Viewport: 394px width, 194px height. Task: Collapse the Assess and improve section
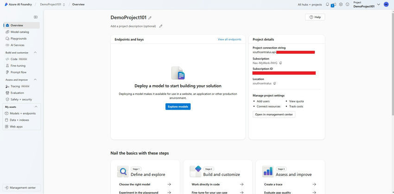coord(35,80)
